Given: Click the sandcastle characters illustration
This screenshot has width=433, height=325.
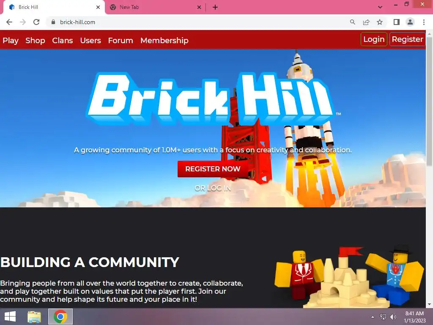Looking at the screenshot, I should [349, 276].
